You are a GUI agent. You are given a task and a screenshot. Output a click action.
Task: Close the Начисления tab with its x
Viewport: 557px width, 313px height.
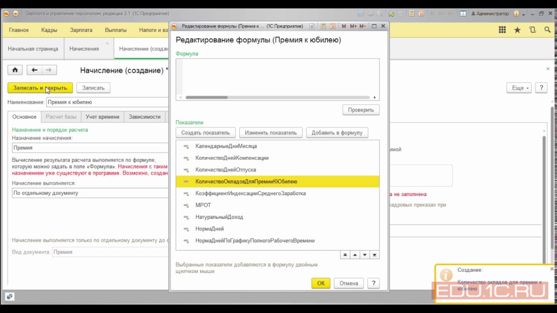click(x=107, y=43)
